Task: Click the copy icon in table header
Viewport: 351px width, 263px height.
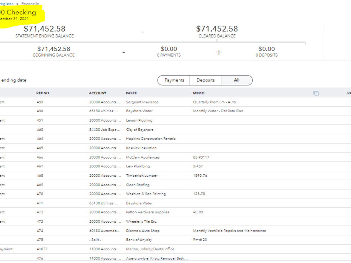Action: (316, 93)
